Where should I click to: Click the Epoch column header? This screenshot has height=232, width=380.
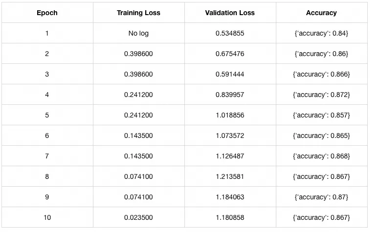pyautogui.click(x=47, y=13)
